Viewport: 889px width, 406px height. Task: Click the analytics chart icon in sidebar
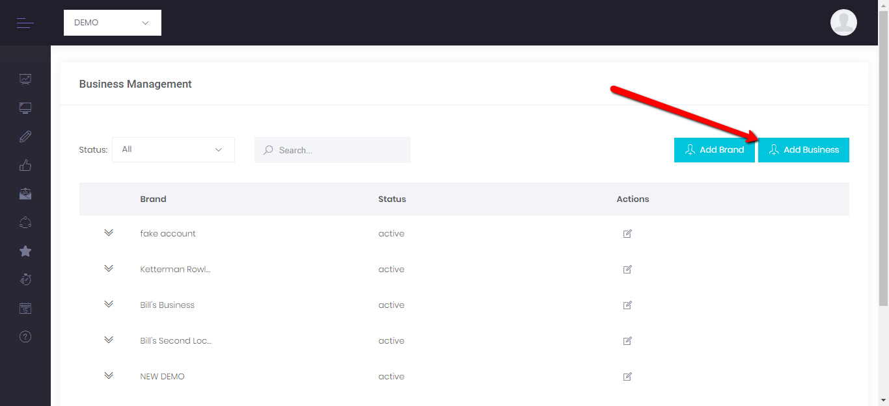25,79
